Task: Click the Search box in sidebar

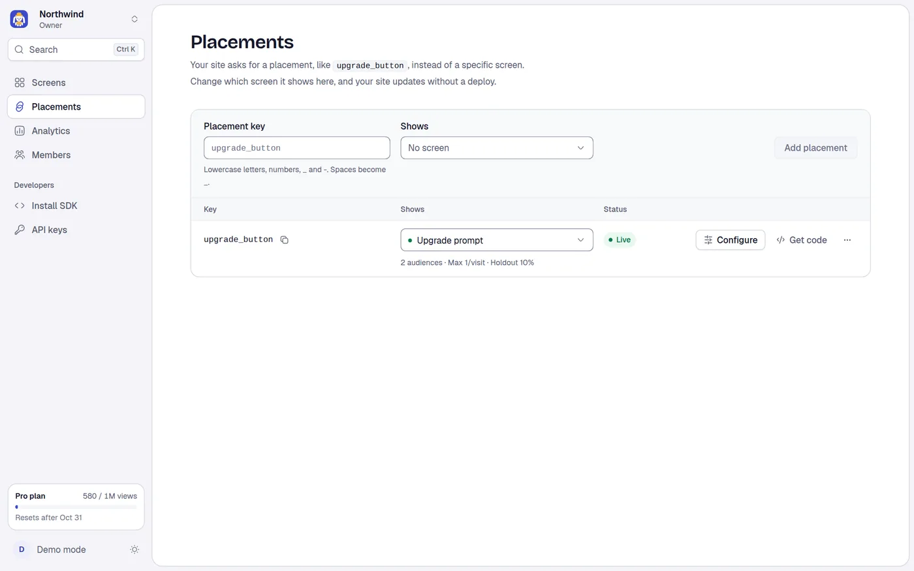Action: click(x=76, y=50)
